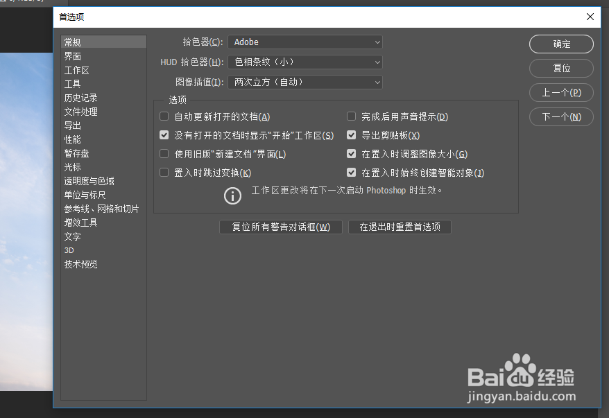The height and width of the screenshot is (418, 609).
Task: Click 复位所有警告对话框(W) button
Action: (x=281, y=227)
